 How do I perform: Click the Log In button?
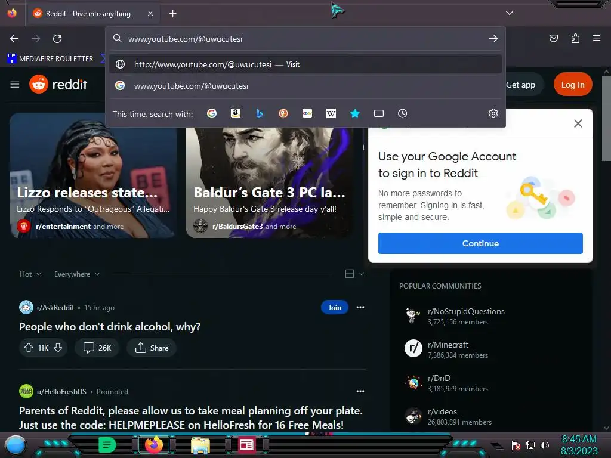click(573, 85)
